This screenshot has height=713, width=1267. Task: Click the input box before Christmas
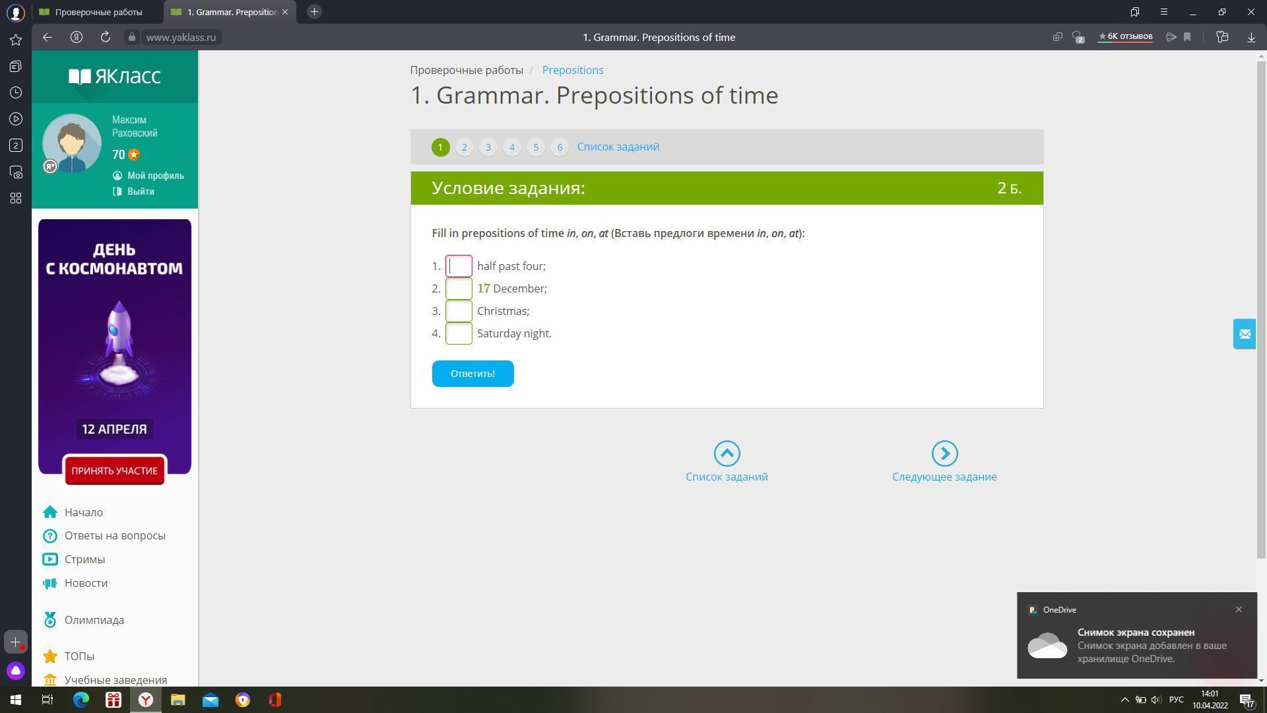tap(459, 311)
